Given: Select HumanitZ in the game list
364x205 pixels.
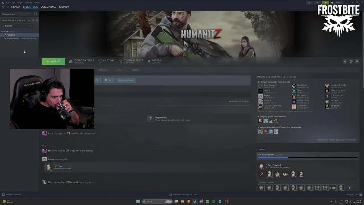Looking at the screenshot, I should pyautogui.click(x=19, y=35).
